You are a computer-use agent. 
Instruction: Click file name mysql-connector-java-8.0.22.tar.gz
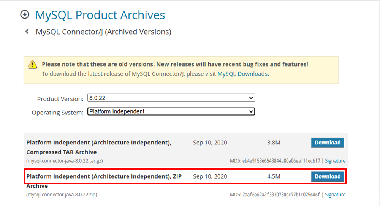(x=65, y=161)
